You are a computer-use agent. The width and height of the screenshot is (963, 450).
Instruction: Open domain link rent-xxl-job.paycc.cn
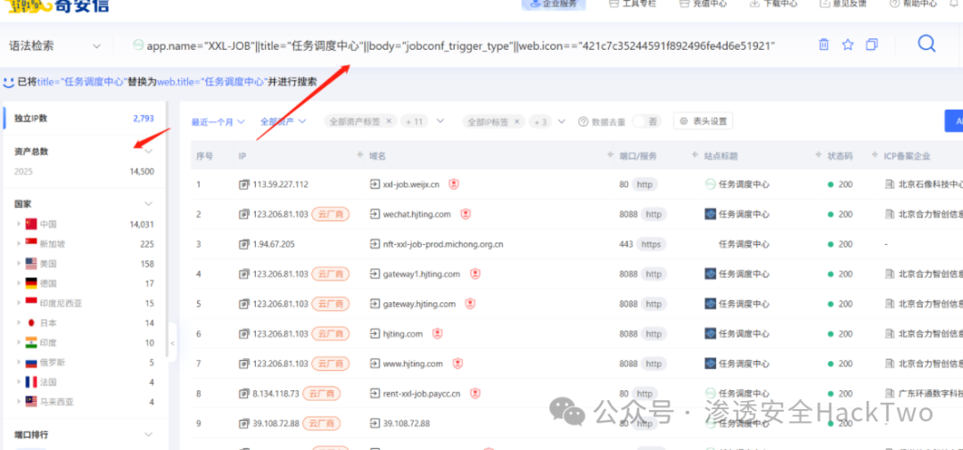[422, 394]
